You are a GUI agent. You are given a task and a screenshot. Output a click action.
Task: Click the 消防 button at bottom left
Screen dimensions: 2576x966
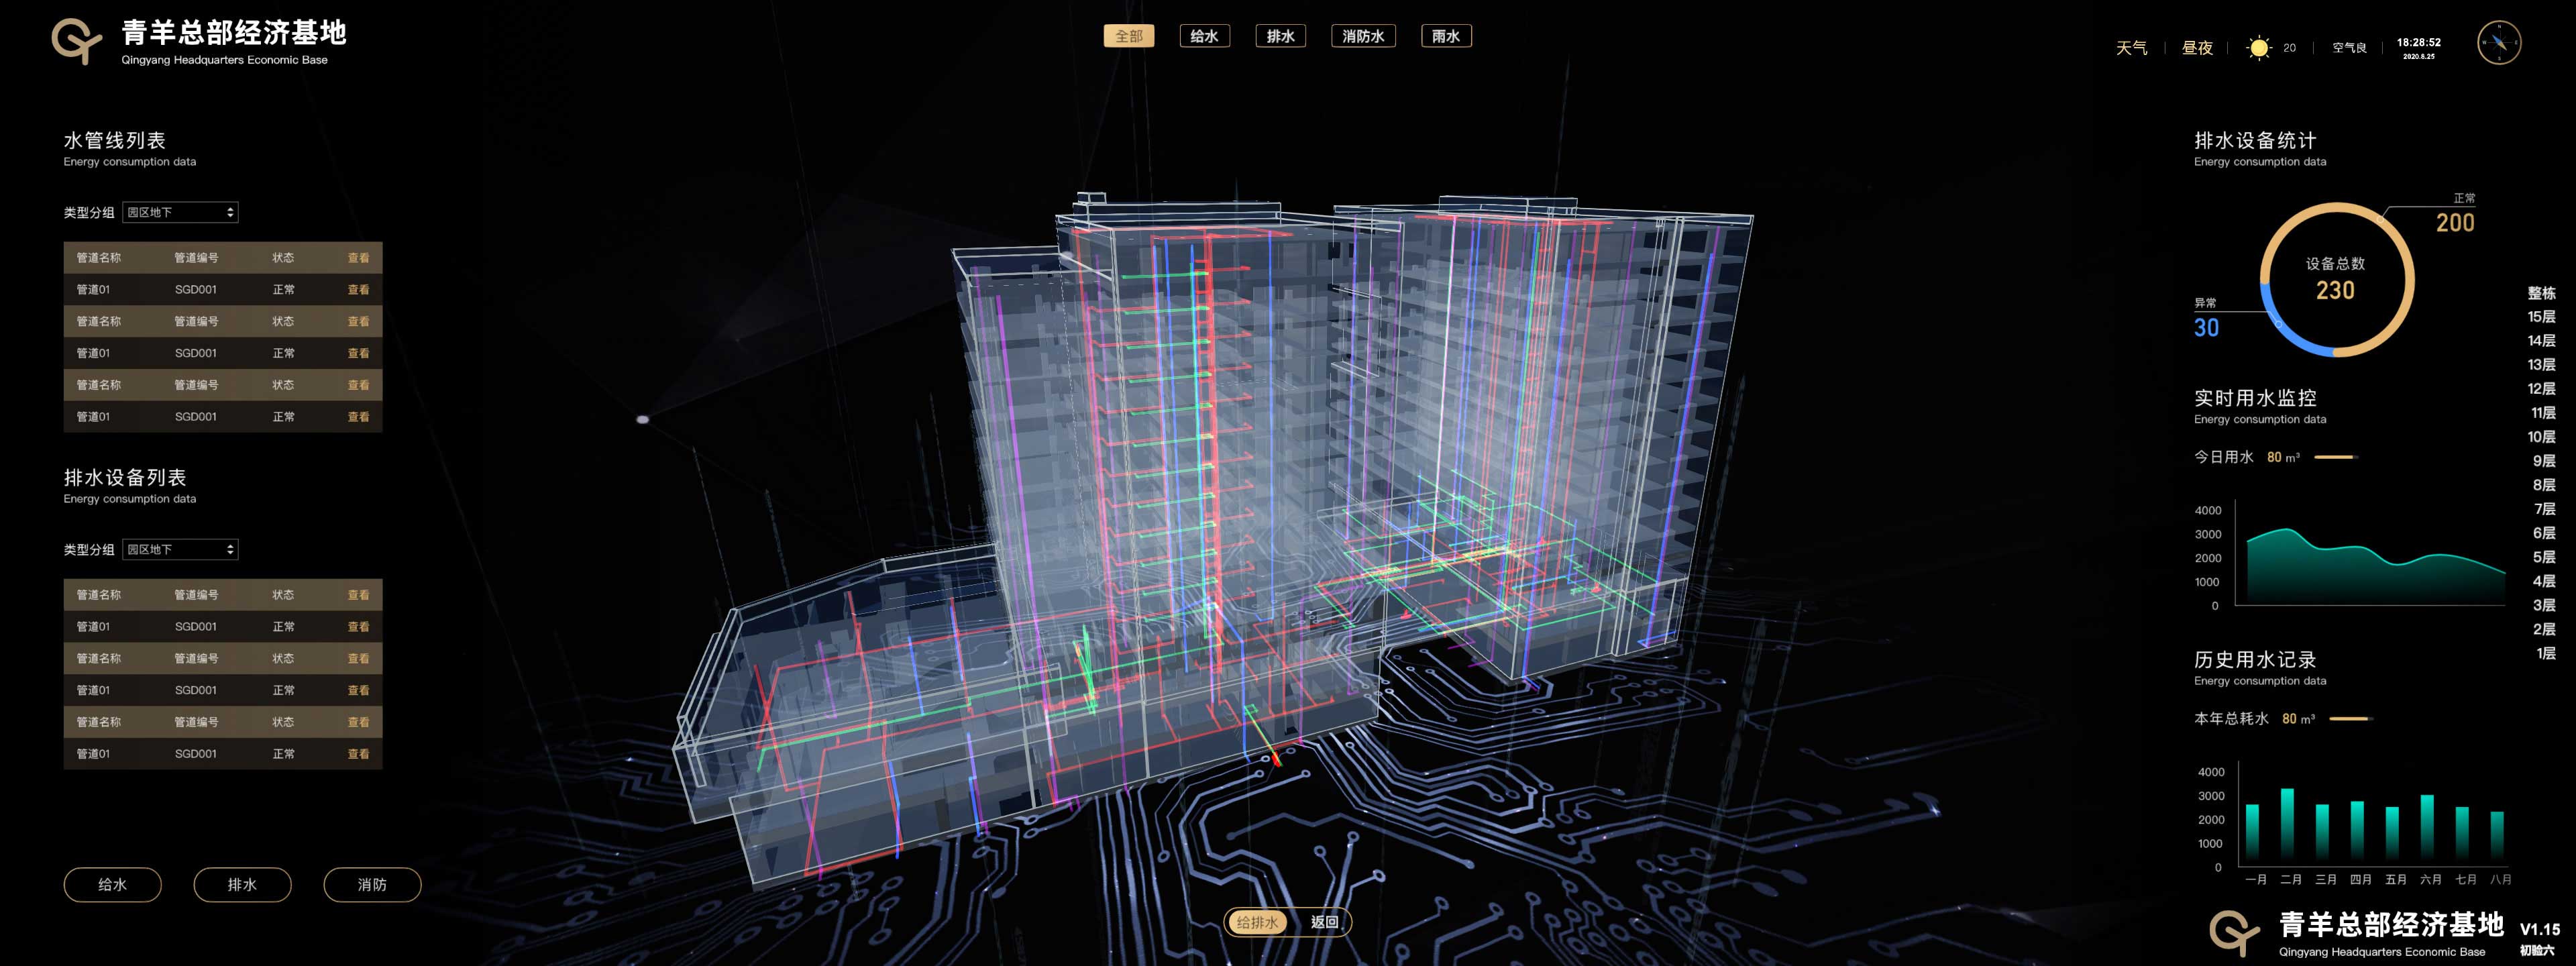(x=372, y=884)
